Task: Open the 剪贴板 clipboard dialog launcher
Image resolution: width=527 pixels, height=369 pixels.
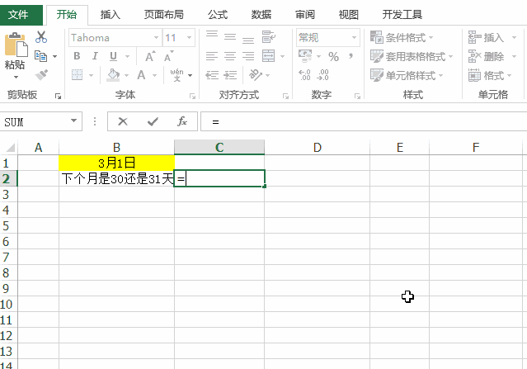Action: click(x=58, y=97)
